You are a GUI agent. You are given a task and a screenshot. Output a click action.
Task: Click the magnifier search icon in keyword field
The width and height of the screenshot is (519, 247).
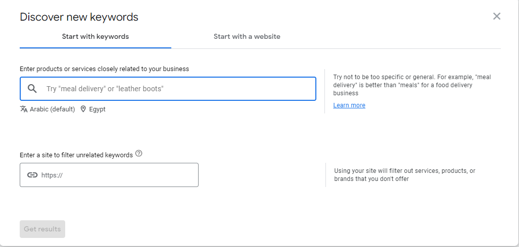coord(32,89)
